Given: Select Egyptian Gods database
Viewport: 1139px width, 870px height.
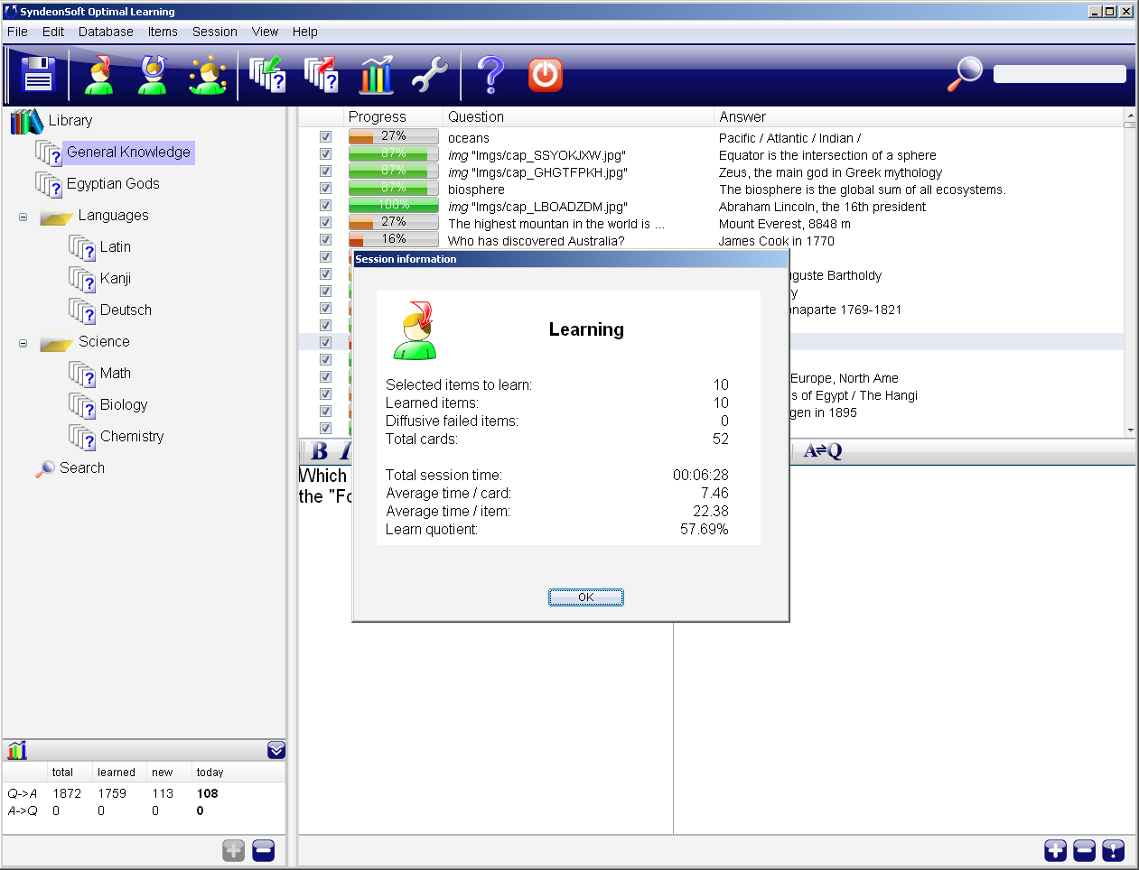Looking at the screenshot, I should [x=113, y=184].
